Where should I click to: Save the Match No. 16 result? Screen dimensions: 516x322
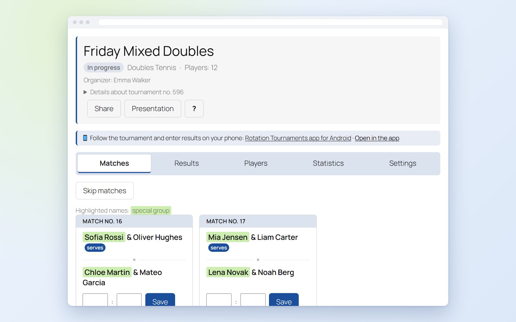click(x=160, y=300)
